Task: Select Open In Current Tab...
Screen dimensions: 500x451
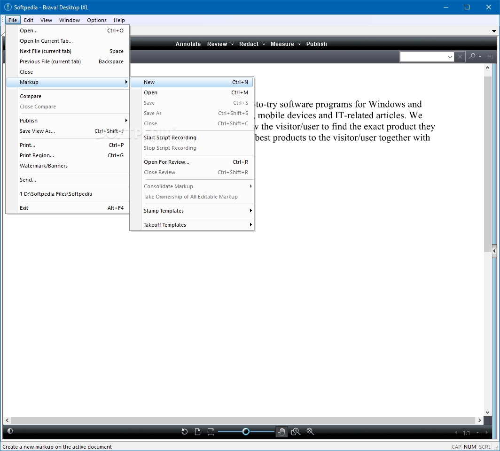Action: coord(68,41)
